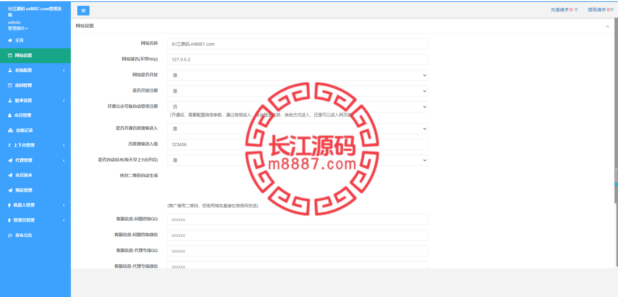Viewport: 618px width, 297px height.
Task: Open the 开通公众号版自动登录注册 dropdown
Action: coord(298,107)
